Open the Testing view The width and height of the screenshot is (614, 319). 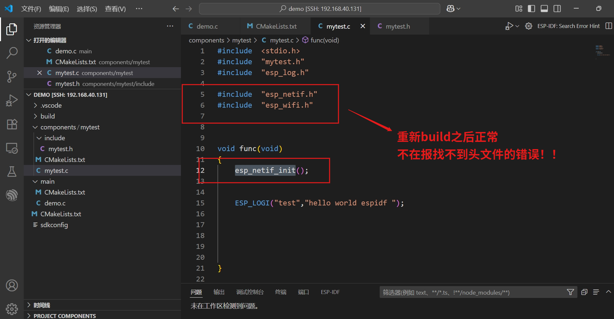[12, 172]
